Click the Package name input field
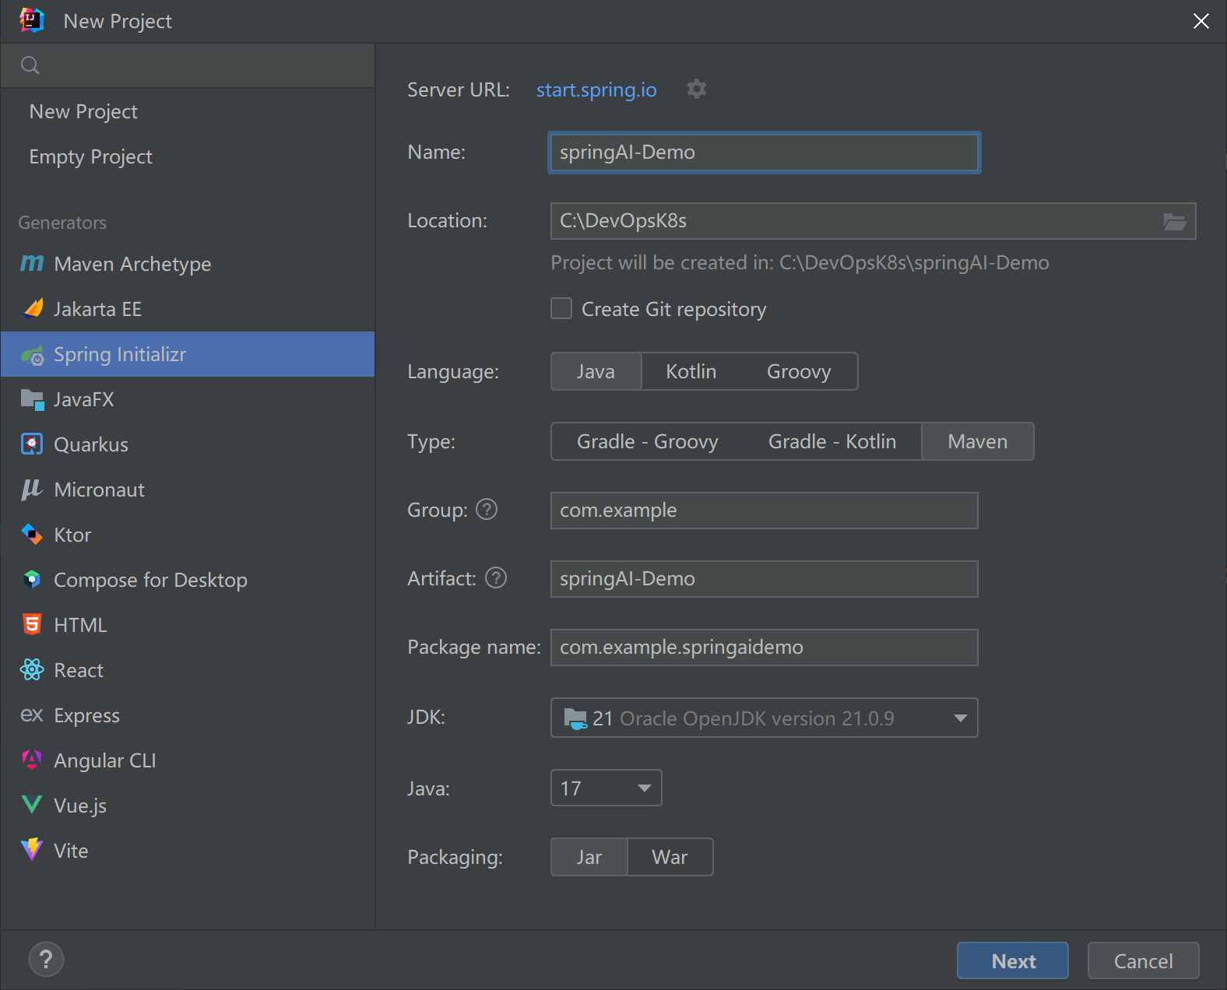The image size is (1227, 990). click(764, 648)
